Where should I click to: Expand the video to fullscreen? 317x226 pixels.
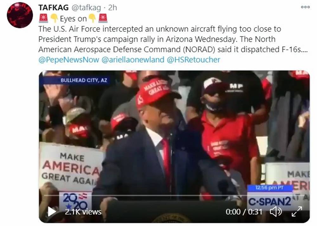click(x=297, y=211)
